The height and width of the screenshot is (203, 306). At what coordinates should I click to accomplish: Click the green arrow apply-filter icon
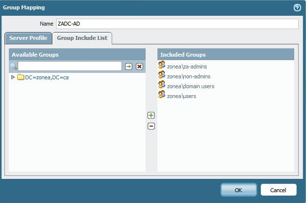pos(128,67)
